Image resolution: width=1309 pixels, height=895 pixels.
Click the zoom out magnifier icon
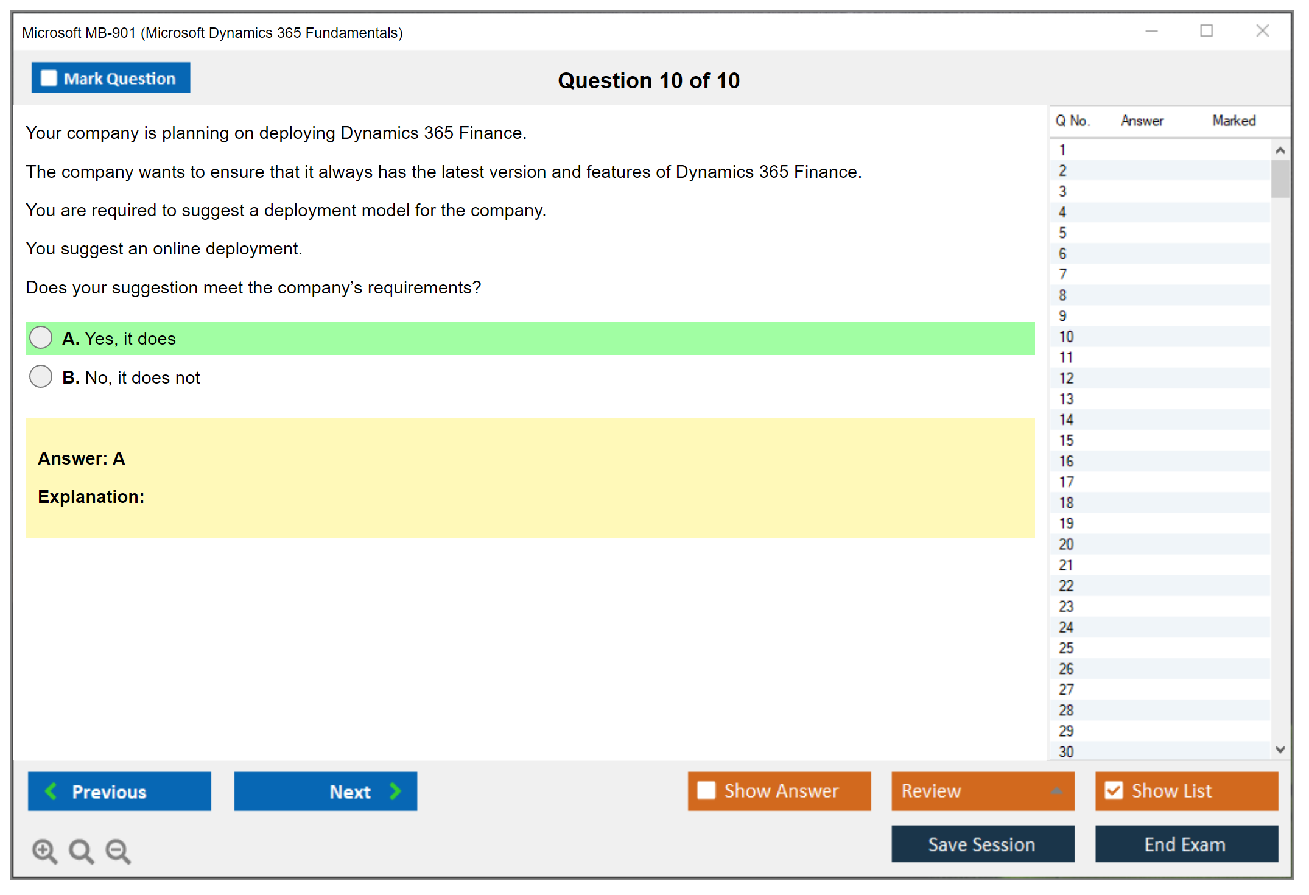pyautogui.click(x=118, y=851)
